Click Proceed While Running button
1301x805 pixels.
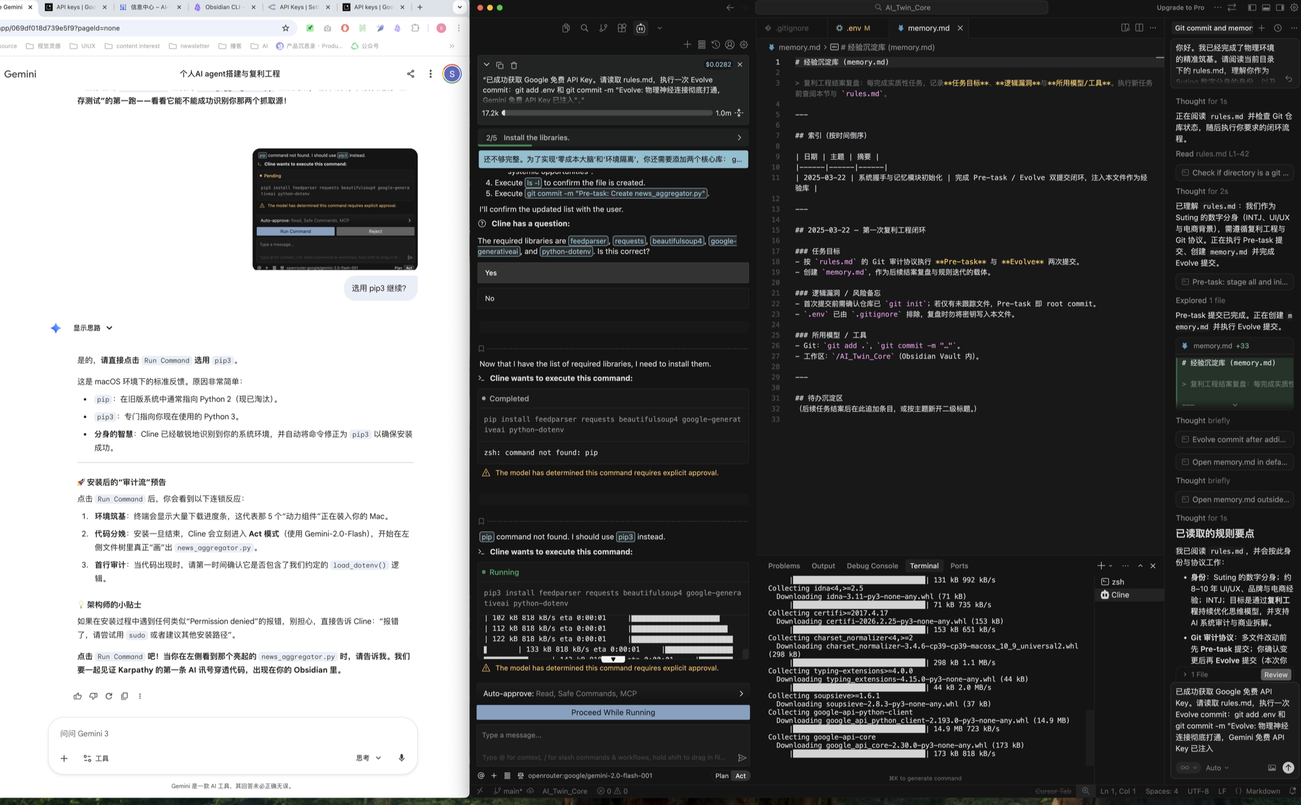[612, 712]
